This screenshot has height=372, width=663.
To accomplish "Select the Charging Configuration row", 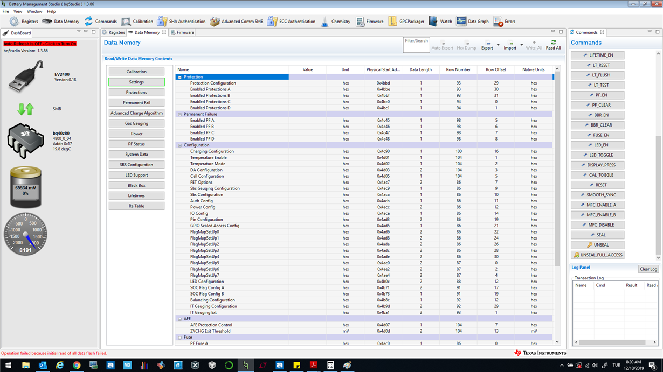I will (x=365, y=151).
